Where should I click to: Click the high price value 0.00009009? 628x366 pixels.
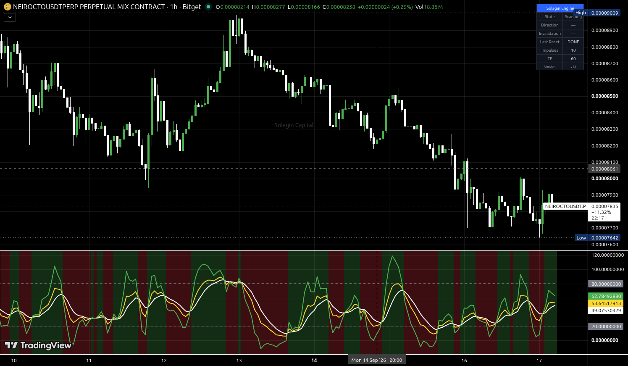pos(604,13)
